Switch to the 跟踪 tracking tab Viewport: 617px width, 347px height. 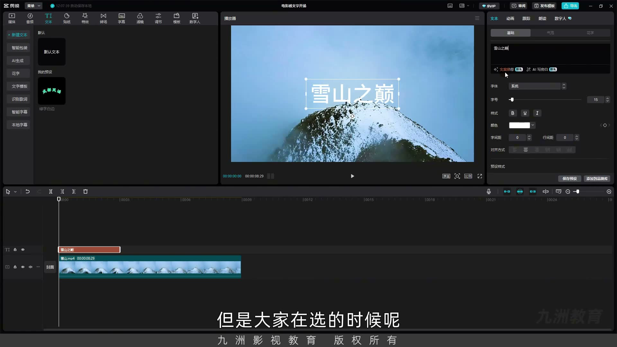526,19
